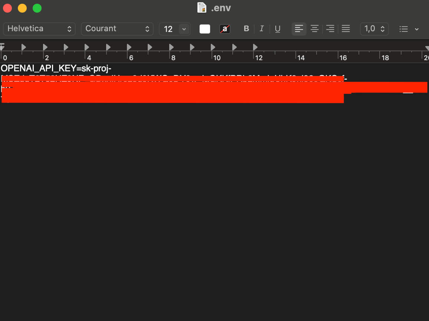Click the OPENAI_API_KEY=sk-proj- text line
The height and width of the screenshot is (321, 429).
tap(56, 68)
